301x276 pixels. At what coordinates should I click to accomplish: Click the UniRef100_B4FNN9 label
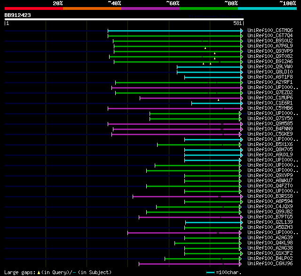270,129
